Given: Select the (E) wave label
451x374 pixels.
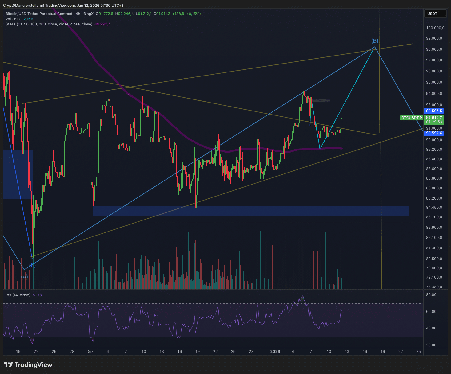Looking at the screenshot, I should [32, 265].
